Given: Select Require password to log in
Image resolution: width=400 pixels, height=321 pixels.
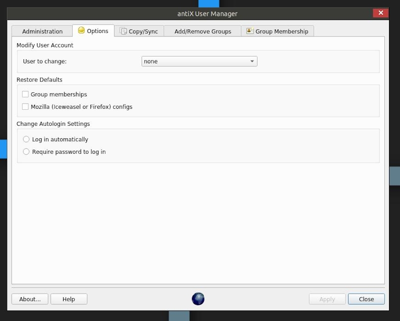Looking at the screenshot, I should (x=26, y=151).
